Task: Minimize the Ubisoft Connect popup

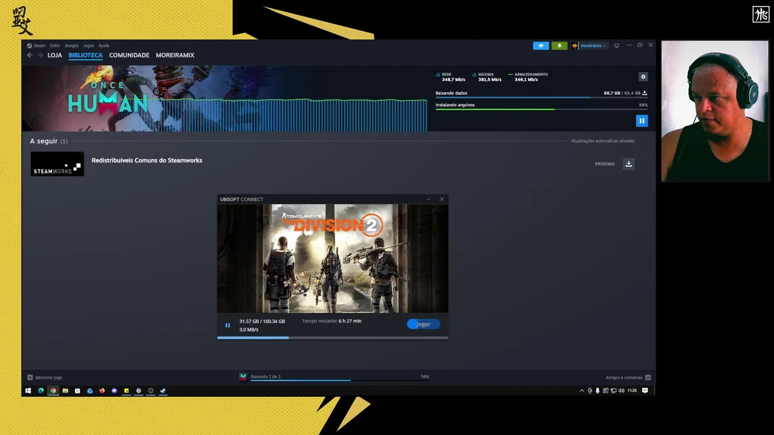Action: 428,199
